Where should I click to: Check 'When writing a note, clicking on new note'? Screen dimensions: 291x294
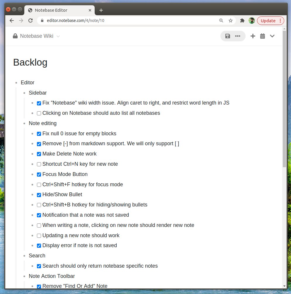[39, 225]
